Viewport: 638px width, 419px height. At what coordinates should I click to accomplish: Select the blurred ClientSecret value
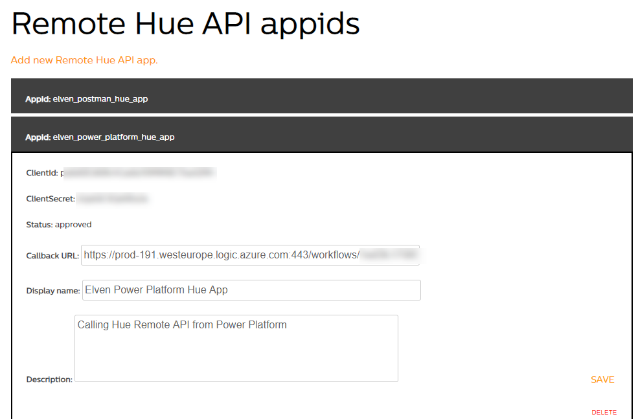[x=112, y=199]
